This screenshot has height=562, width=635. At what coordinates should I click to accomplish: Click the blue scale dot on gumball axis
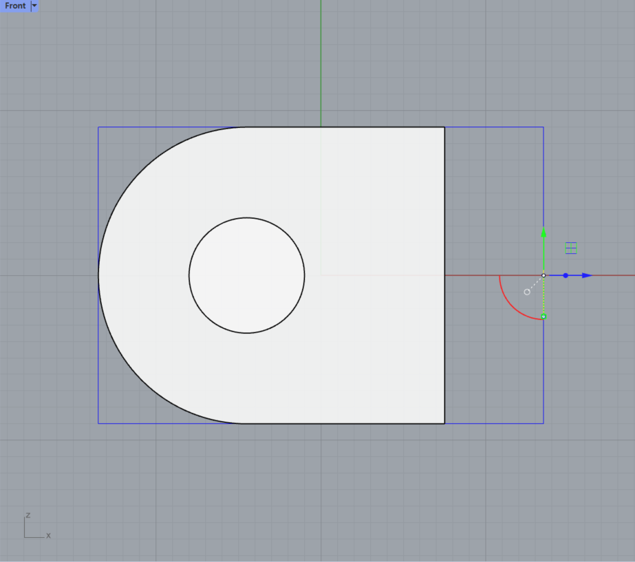(566, 275)
